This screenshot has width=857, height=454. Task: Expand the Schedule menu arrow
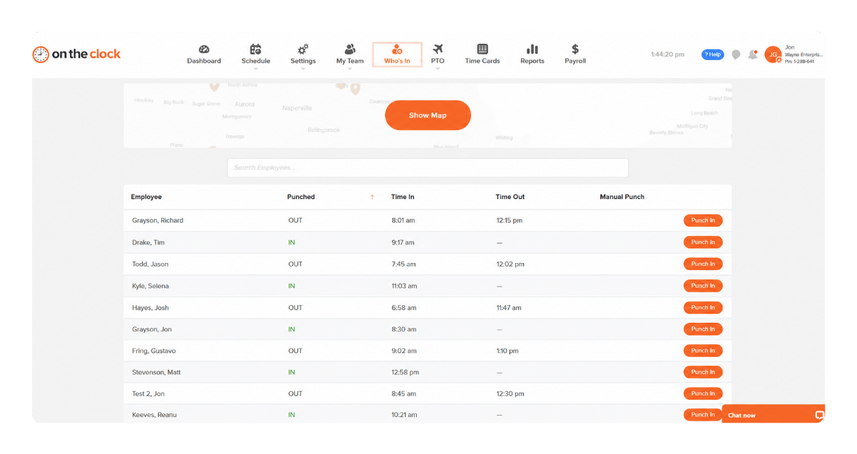coord(255,68)
